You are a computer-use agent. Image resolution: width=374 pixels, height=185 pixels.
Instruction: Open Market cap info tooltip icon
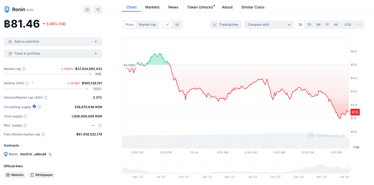click(x=24, y=69)
